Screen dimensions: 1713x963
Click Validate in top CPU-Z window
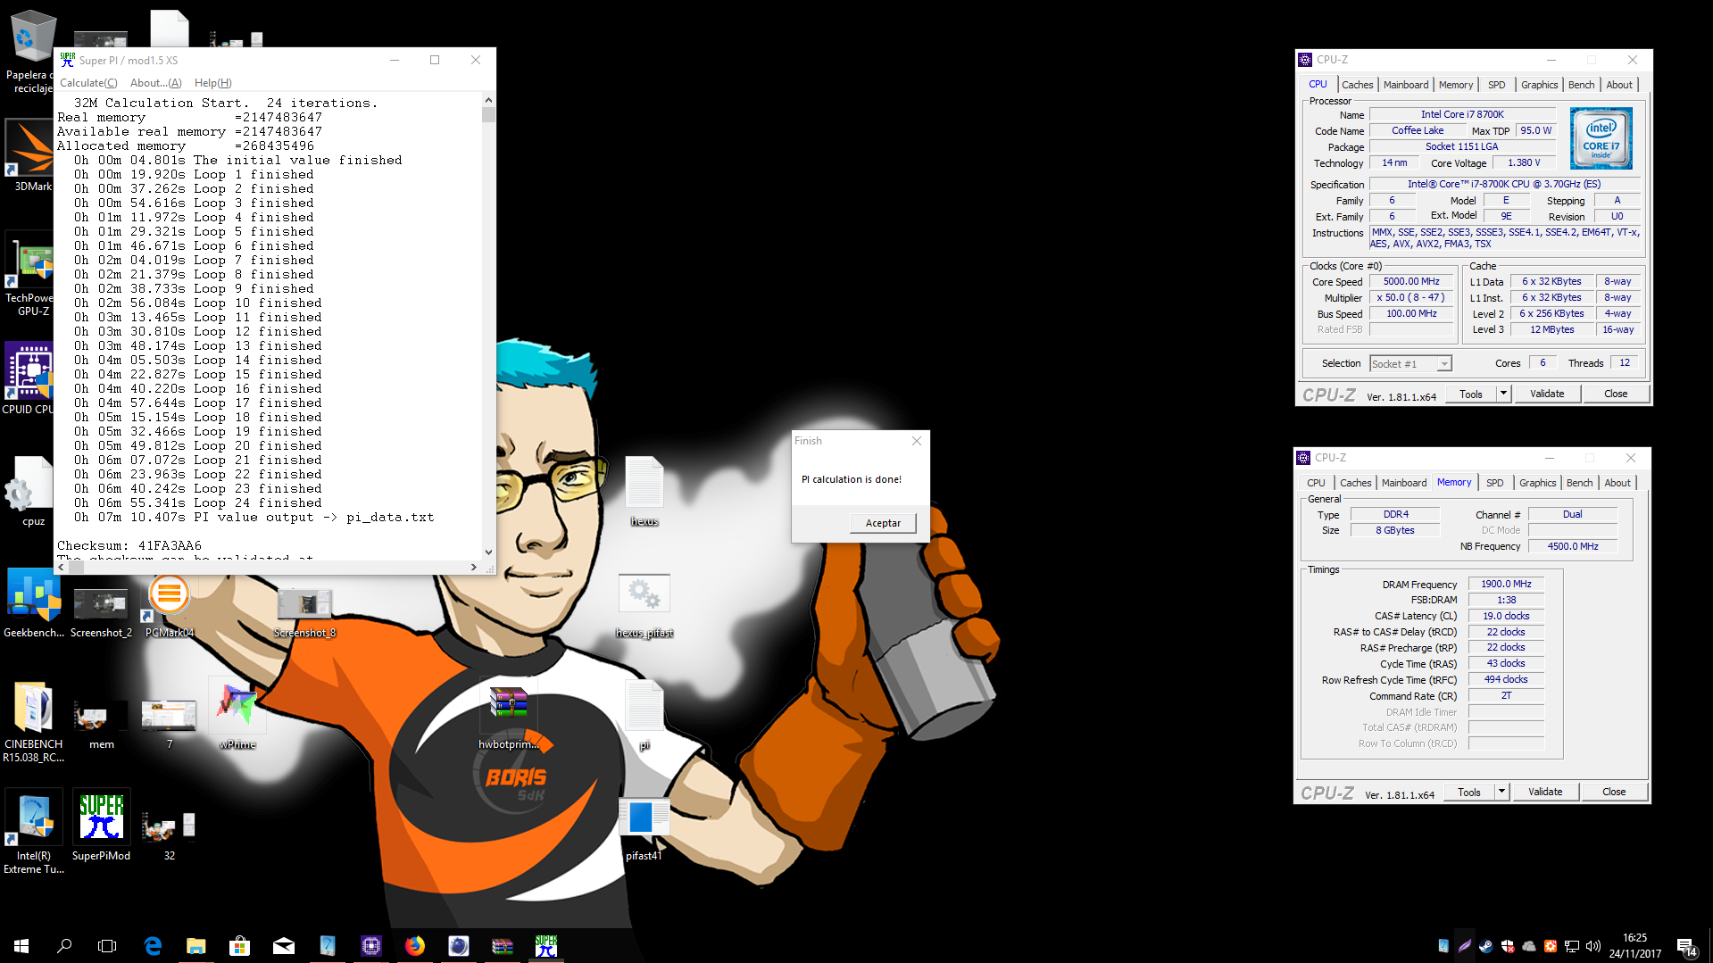coord(1547,394)
